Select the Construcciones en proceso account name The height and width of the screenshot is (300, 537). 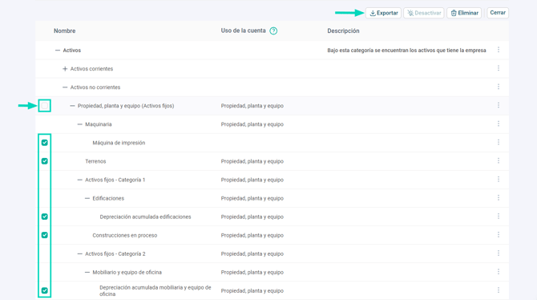(x=125, y=235)
